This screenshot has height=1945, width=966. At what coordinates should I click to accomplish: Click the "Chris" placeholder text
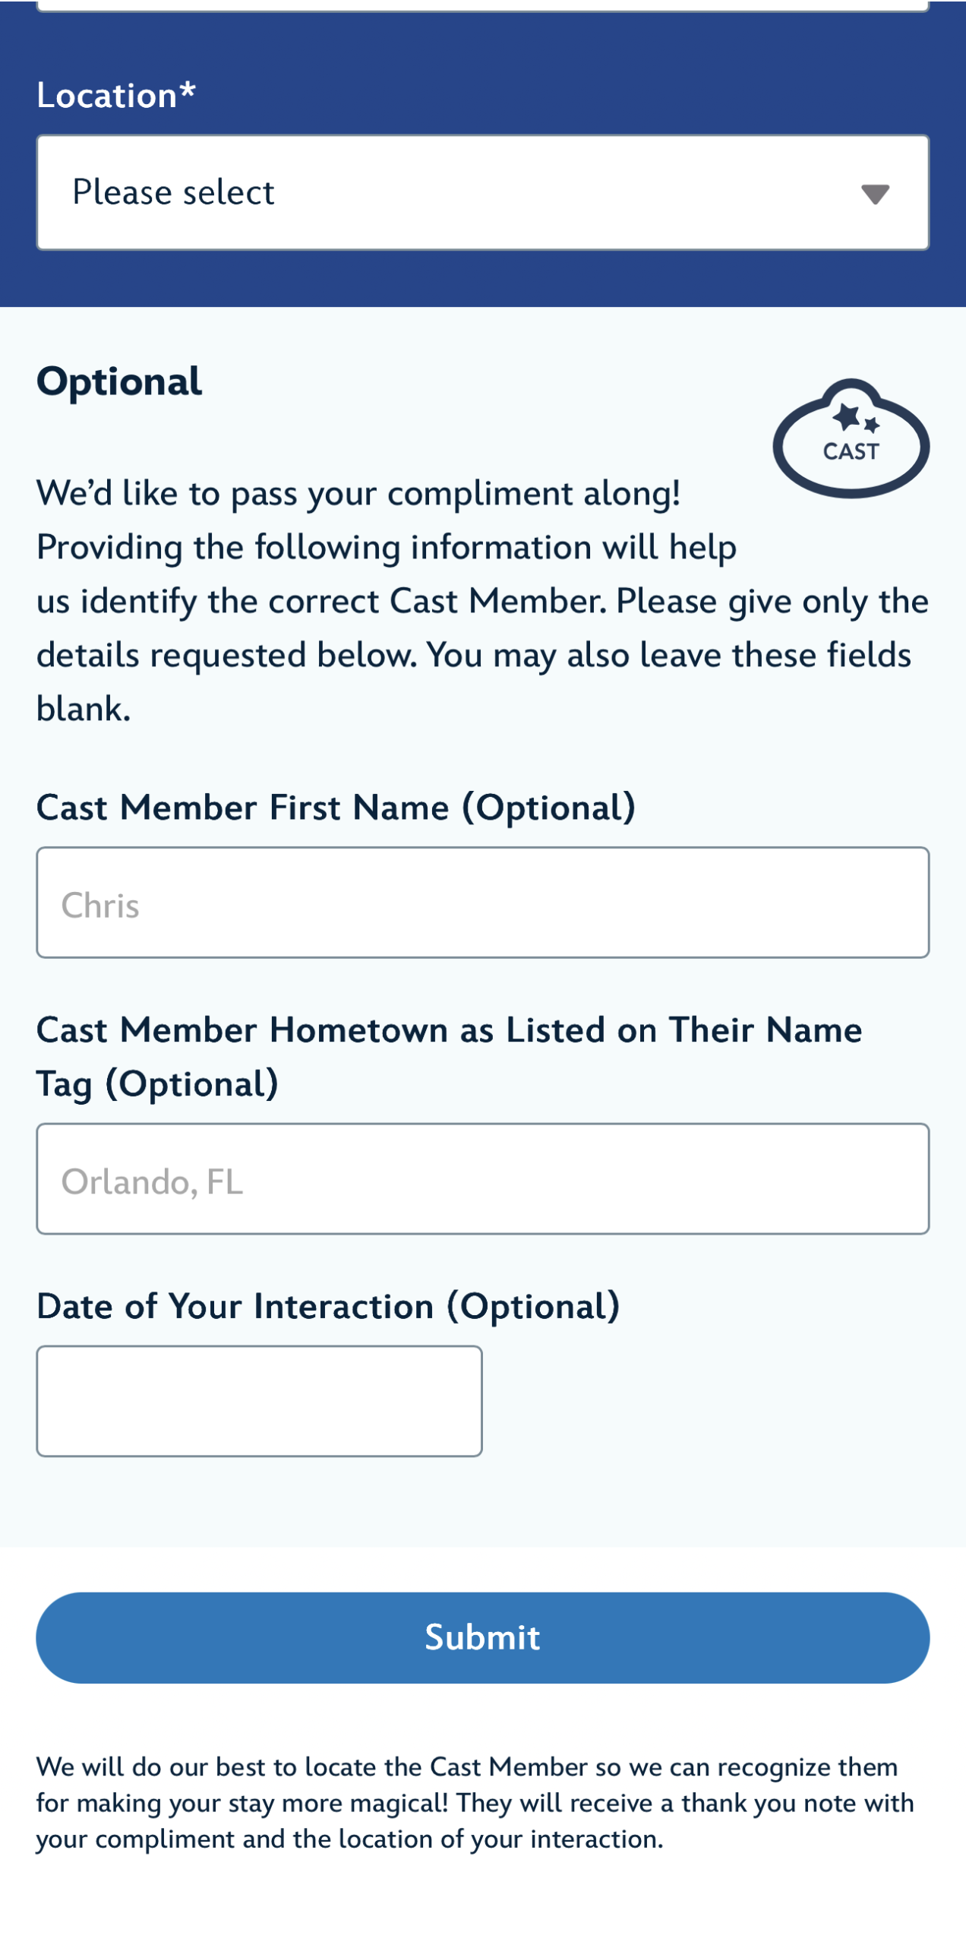pos(100,905)
